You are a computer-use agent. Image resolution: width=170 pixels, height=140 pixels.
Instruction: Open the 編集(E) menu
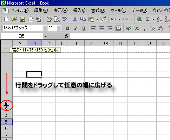[x=41, y=10]
